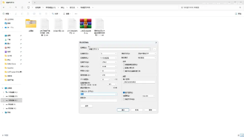Open the split volume size combo box
244x137 pixels.
pyautogui.click(x=99, y=94)
